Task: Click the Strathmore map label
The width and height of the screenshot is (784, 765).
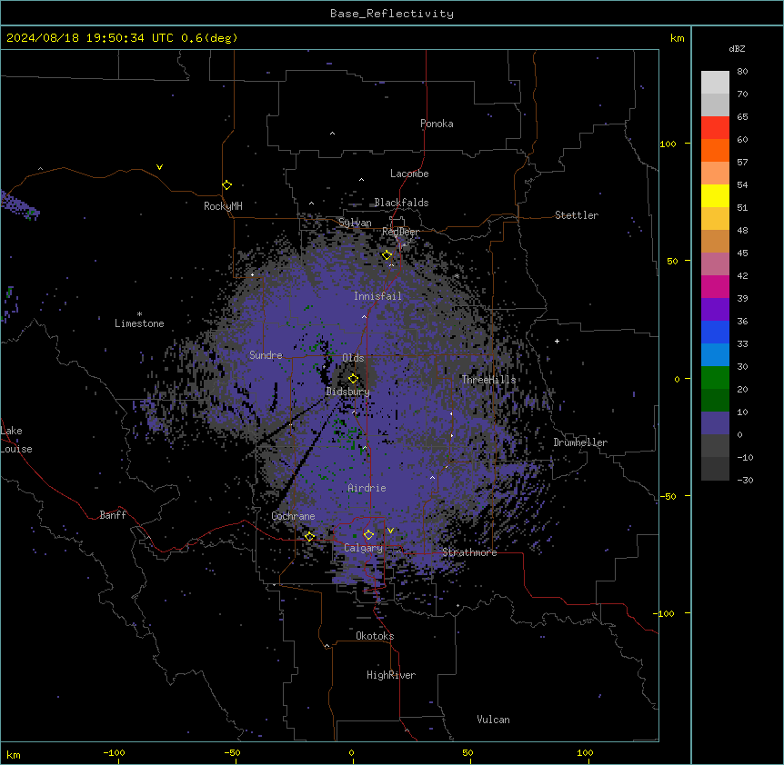Action: 469,552
